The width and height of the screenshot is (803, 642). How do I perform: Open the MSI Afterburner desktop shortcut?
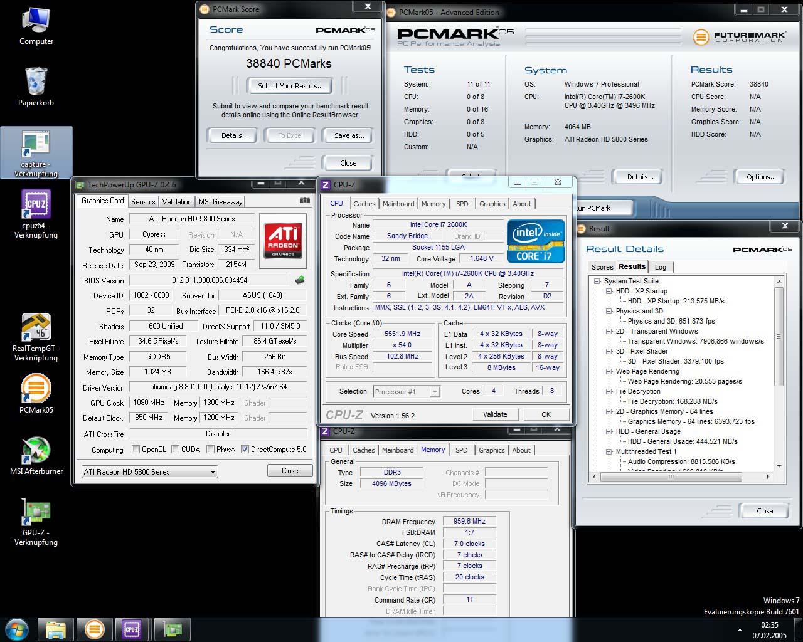pyautogui.click(x=36, y=456)
